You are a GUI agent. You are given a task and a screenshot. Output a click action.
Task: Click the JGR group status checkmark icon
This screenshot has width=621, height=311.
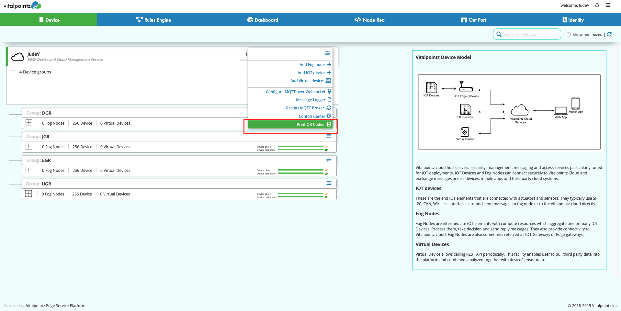pos(326,149)
